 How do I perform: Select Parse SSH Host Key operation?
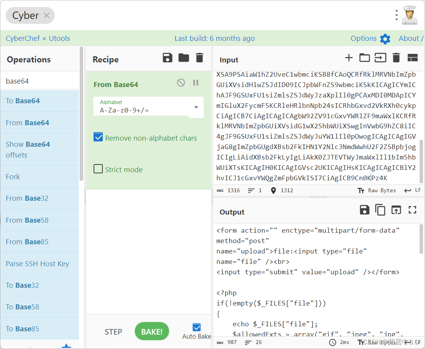pyautogui.click(x=40, y=263)
